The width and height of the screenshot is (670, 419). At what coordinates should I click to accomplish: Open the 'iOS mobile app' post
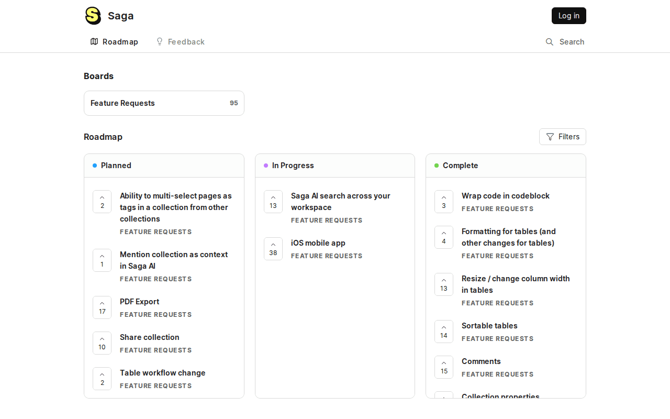[318, 243]
